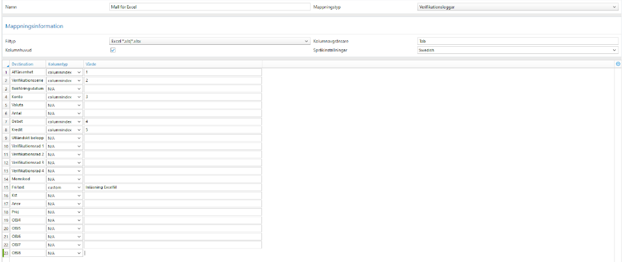The height and width of the screenshot is (262, 623).
Task: Toggle the Kolumnhuvud checkbox
Action: coord(113,51)
